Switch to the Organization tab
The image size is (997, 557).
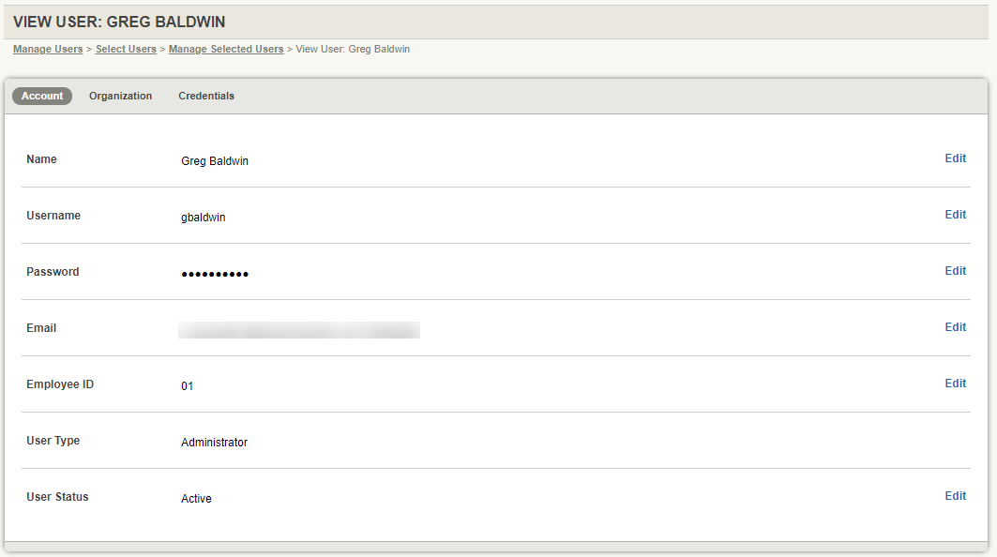(120, 96)
